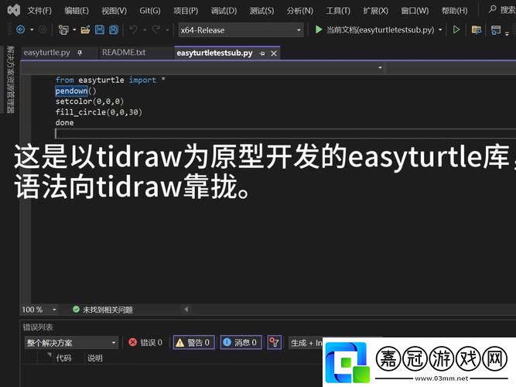Image resolution: width=516 pixels, height=387 pixels.
Task: Open the startup item dropdown arrow
Action: tap(440, 30)
